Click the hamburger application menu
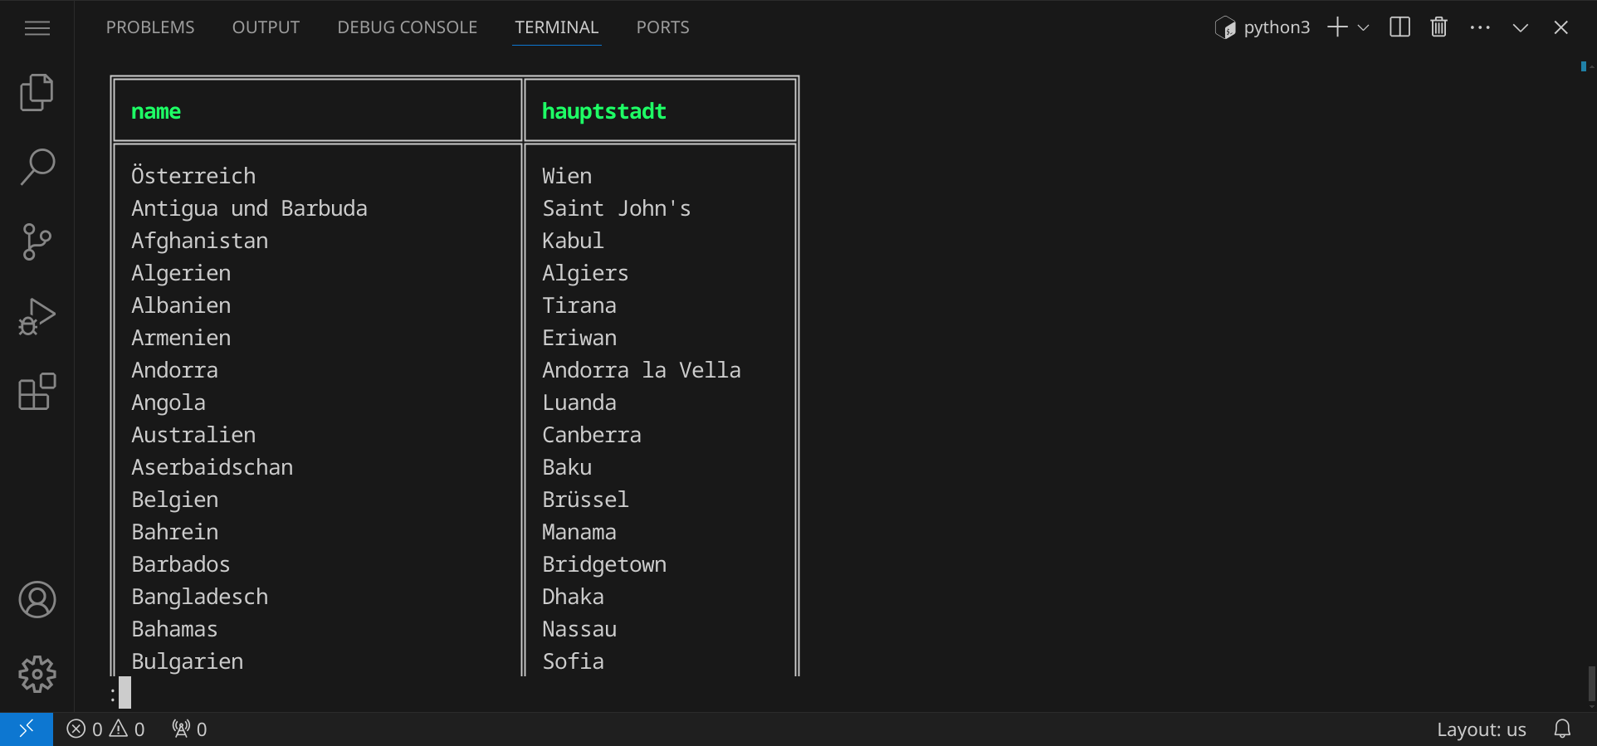Image resolution: width=1597 pixels, height=746 pixels. pos(37,28)
